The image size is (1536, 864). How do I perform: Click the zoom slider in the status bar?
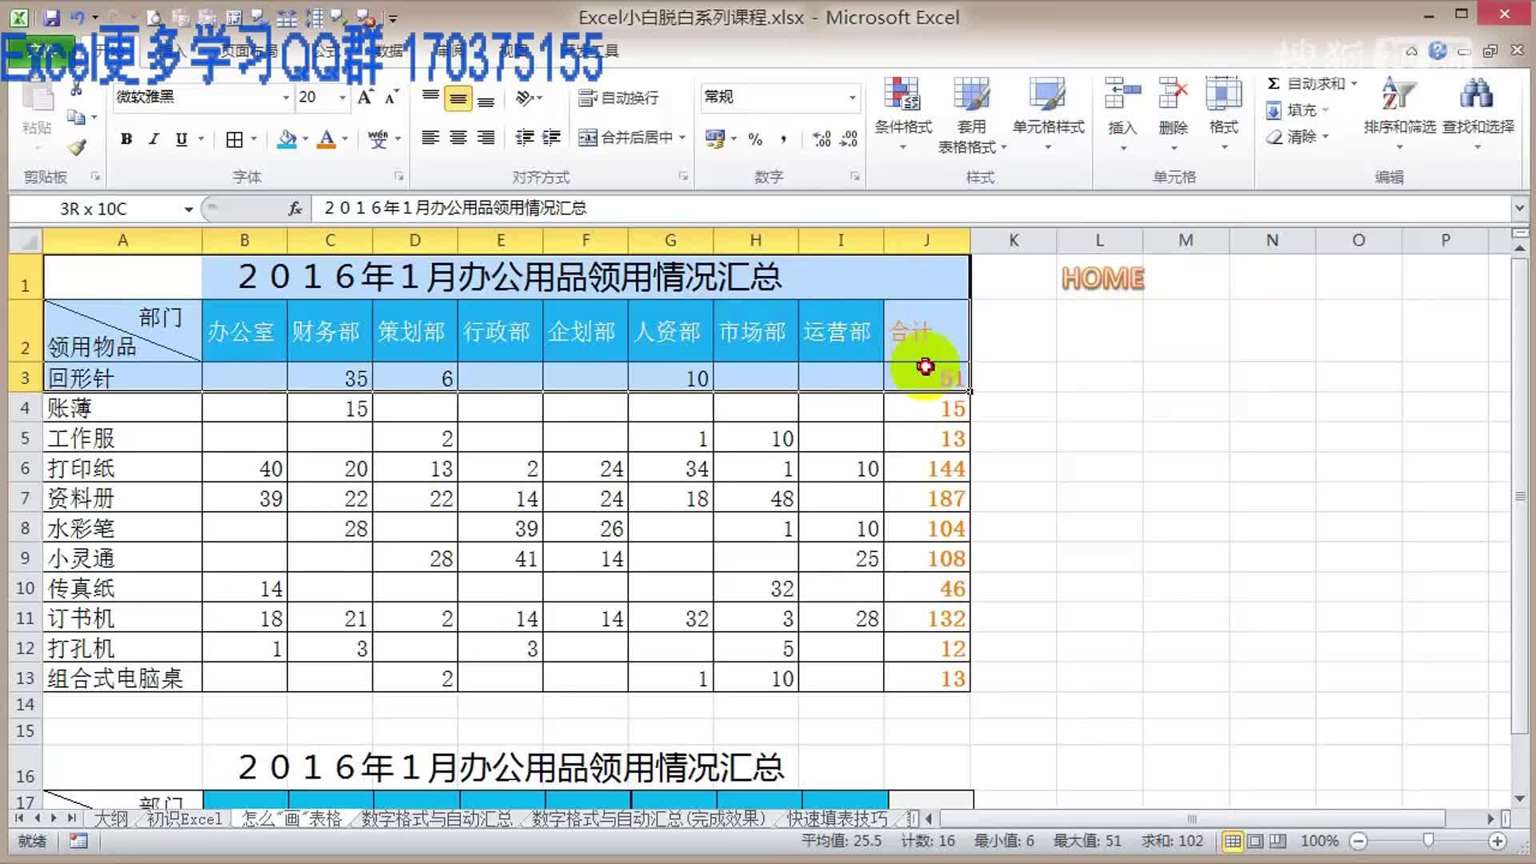pyautogui.click(x=1429, y=841)
